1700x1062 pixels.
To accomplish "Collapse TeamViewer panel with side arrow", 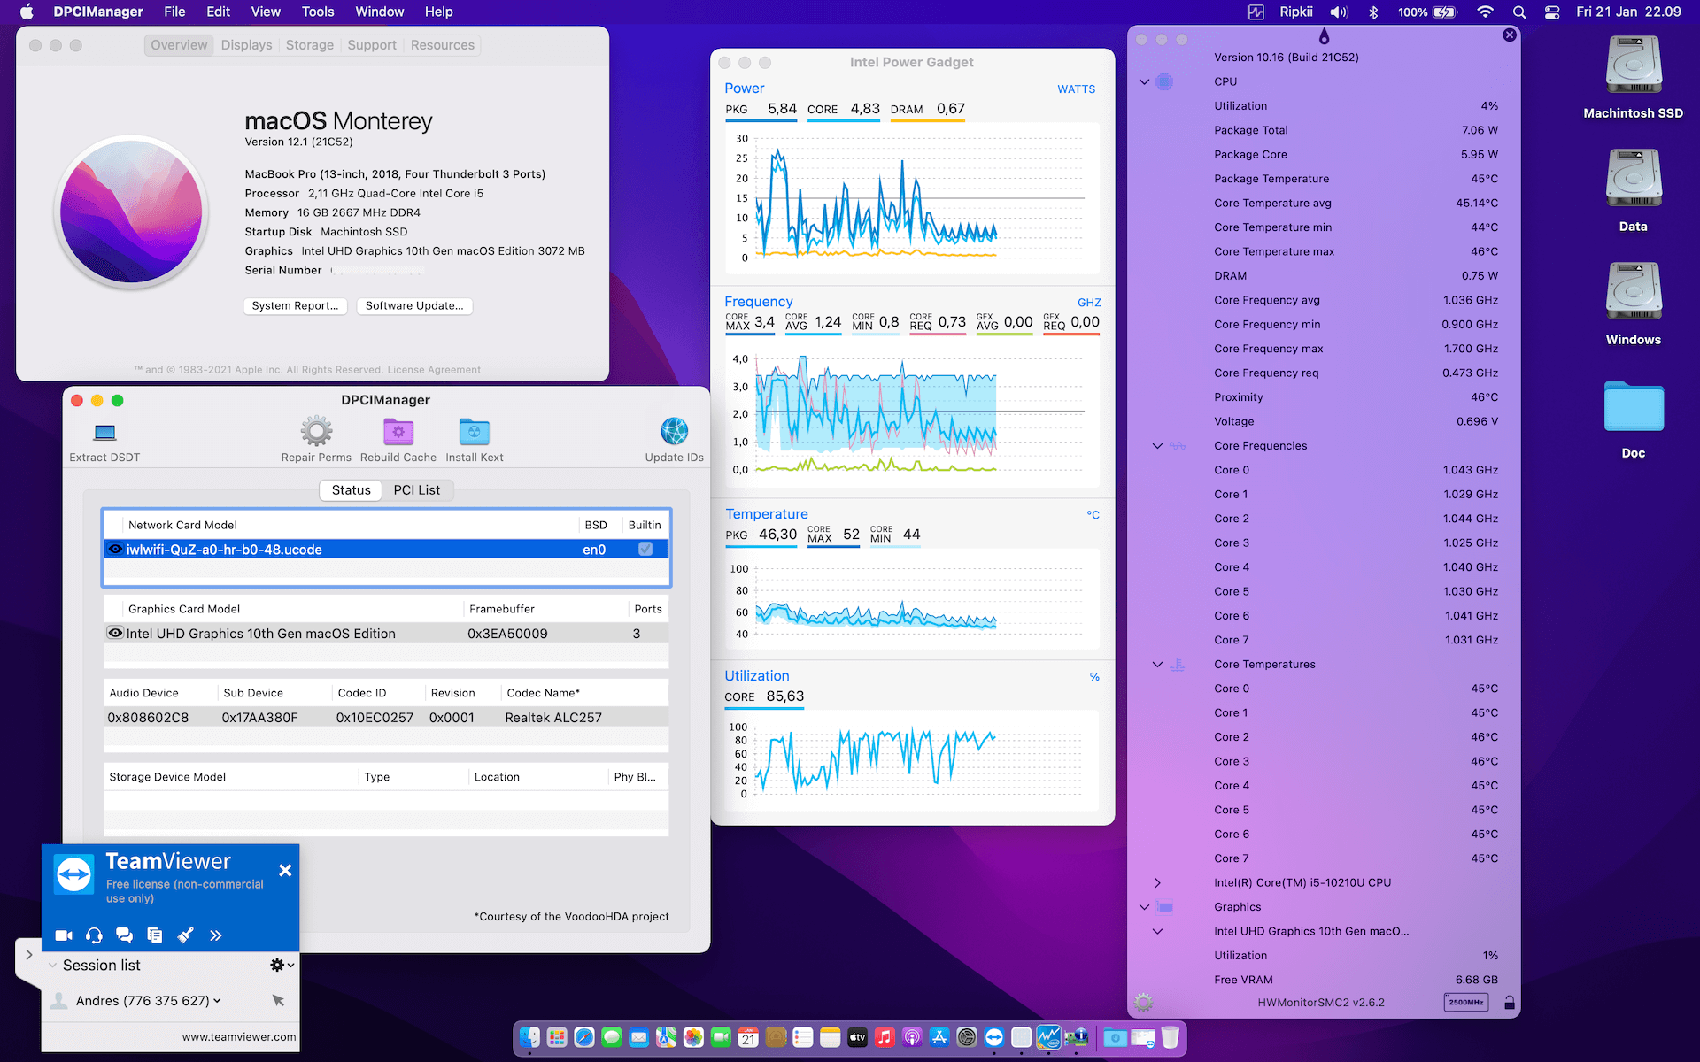I will pyautogui.click(x=28, y=955).
